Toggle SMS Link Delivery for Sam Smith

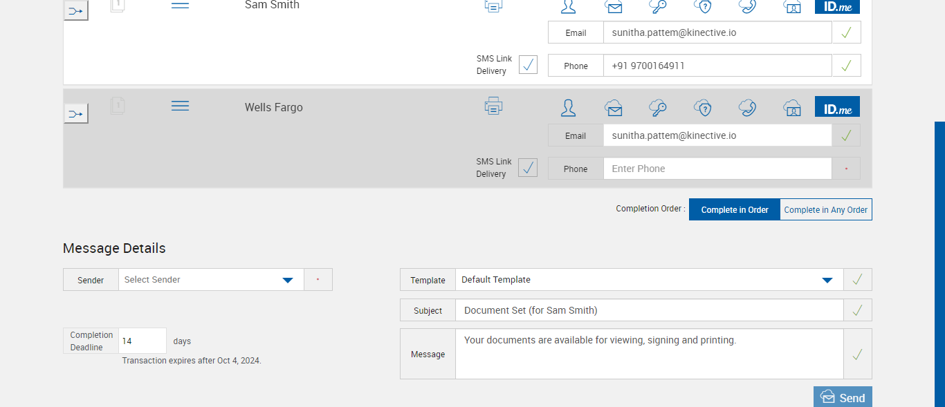point(528,65)
